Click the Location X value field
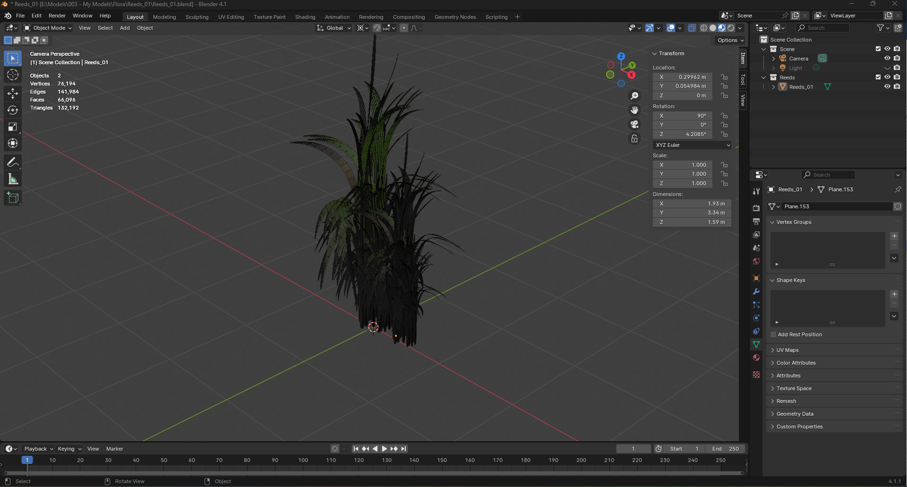The image size is (907, 487). (x=683, y=77)
